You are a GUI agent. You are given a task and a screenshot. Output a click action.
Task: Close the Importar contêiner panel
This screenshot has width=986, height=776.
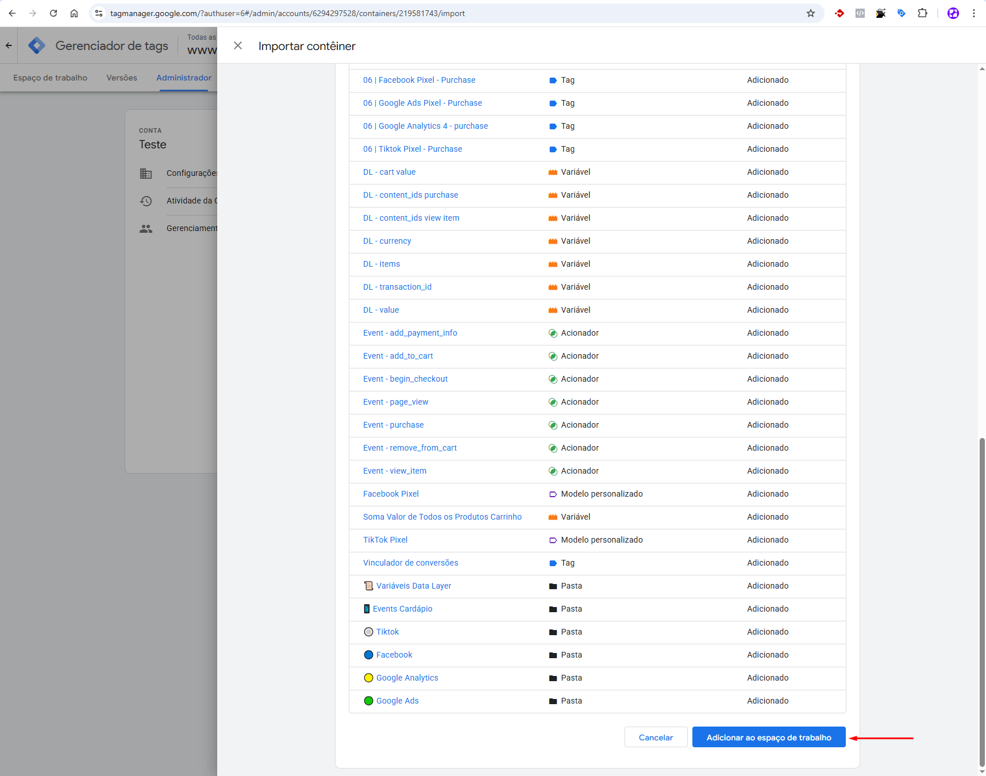click(x=238, y=45)
